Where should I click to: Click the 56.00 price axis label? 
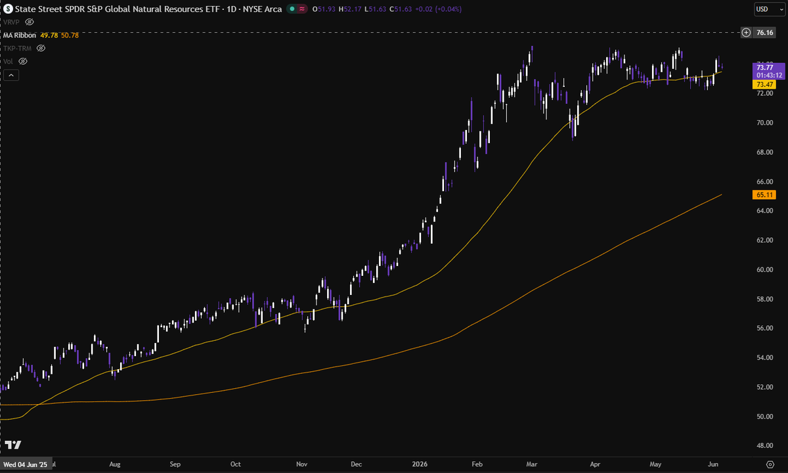click(764, 328)
